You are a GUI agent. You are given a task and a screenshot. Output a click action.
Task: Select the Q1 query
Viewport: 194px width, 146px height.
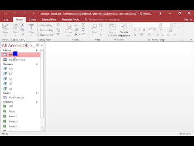[x=21, y=79]
